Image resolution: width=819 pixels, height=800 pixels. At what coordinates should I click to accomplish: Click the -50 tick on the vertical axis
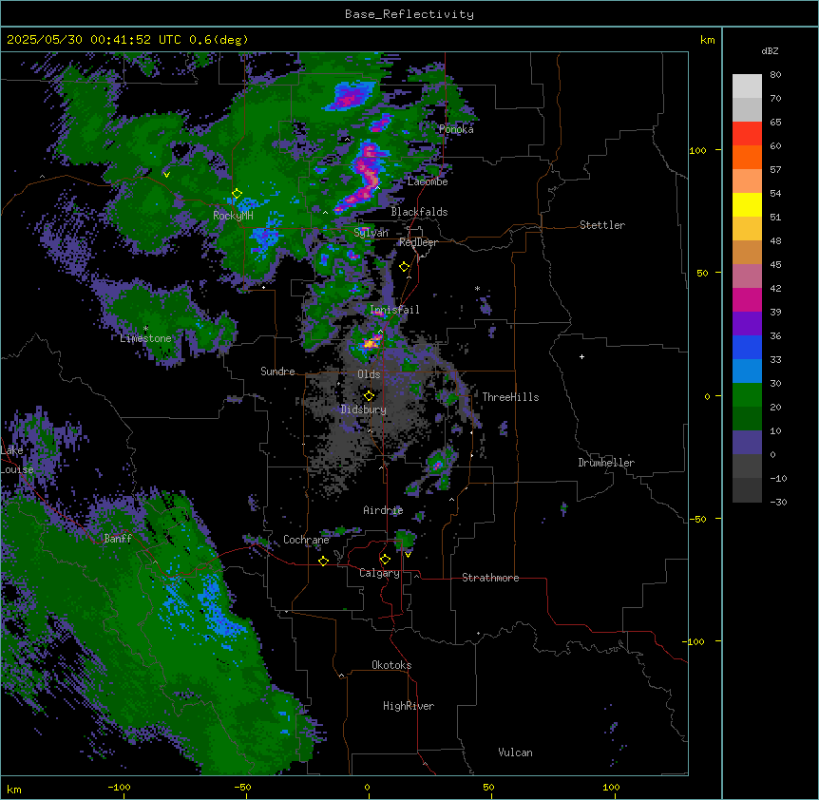[696, 519]
